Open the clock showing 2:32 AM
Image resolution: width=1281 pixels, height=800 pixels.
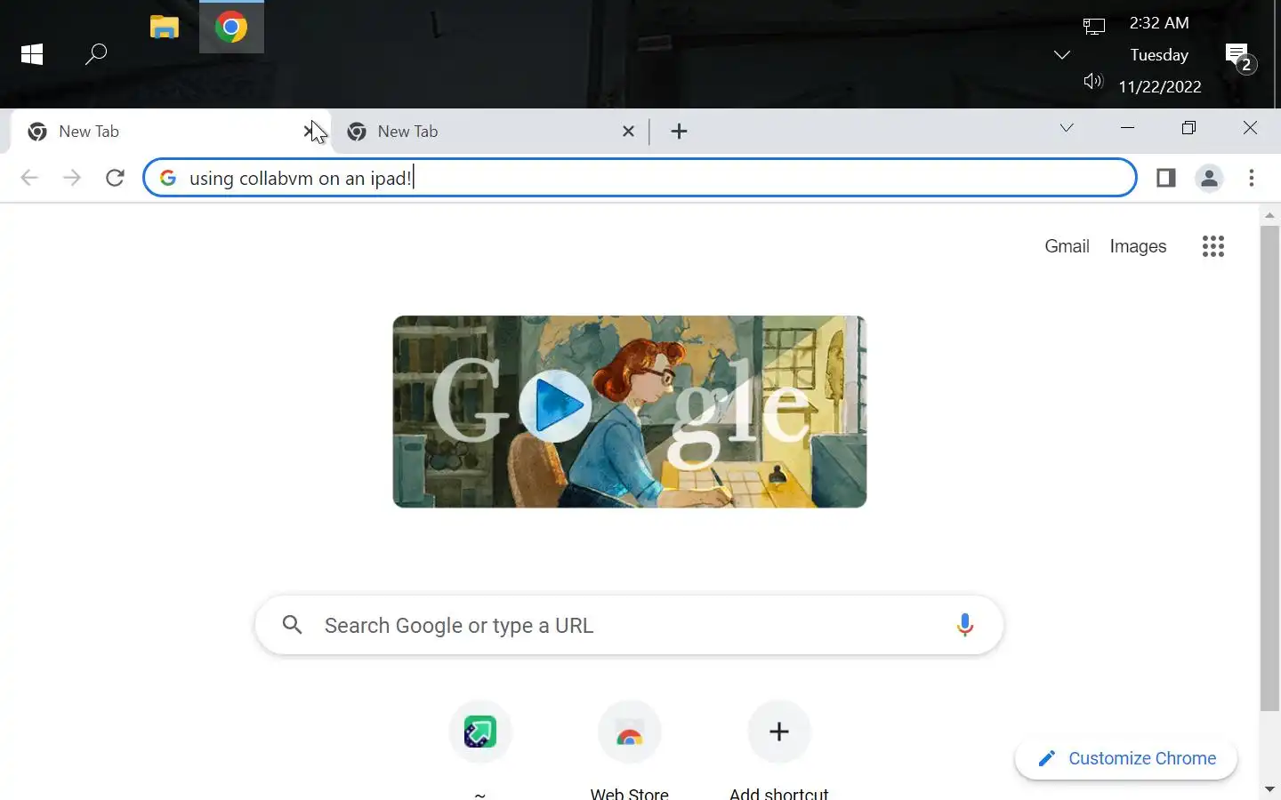(1159, 54)
